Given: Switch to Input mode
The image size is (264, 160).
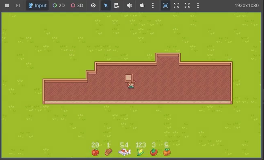Looking at the screenshot, I should coord(37,5).
